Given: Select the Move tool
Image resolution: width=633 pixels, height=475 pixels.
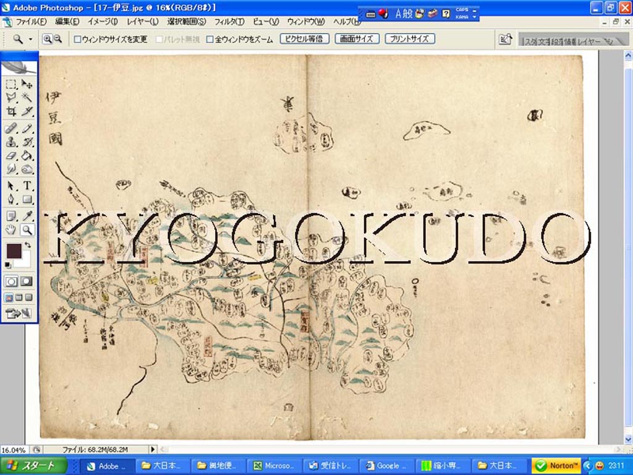Looking at the screenshot, I should point(27,84).
